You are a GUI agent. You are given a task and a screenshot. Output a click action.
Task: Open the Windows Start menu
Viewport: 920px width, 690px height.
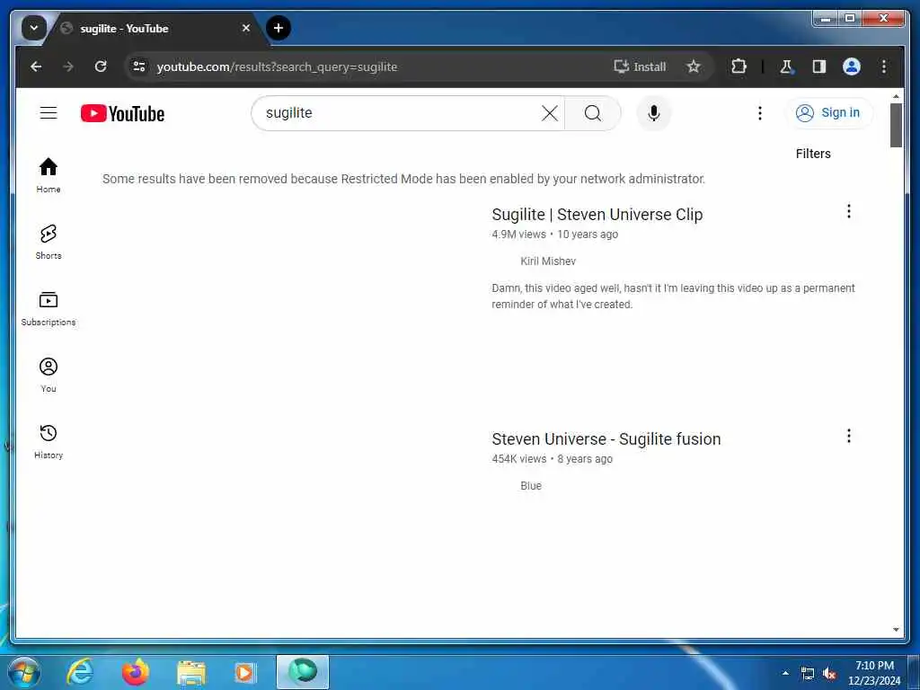[23, 672]
